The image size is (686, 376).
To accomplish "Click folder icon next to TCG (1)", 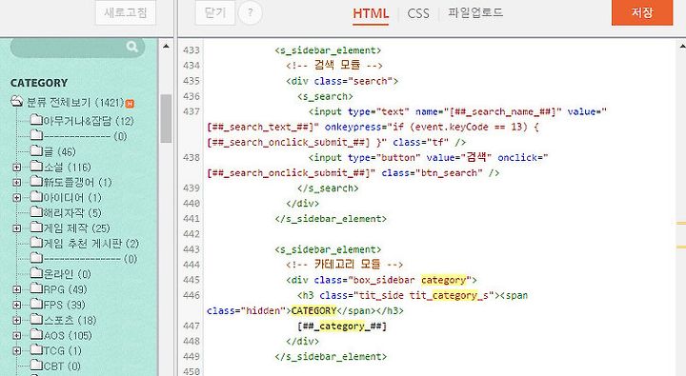I will (x=36, y=349).
